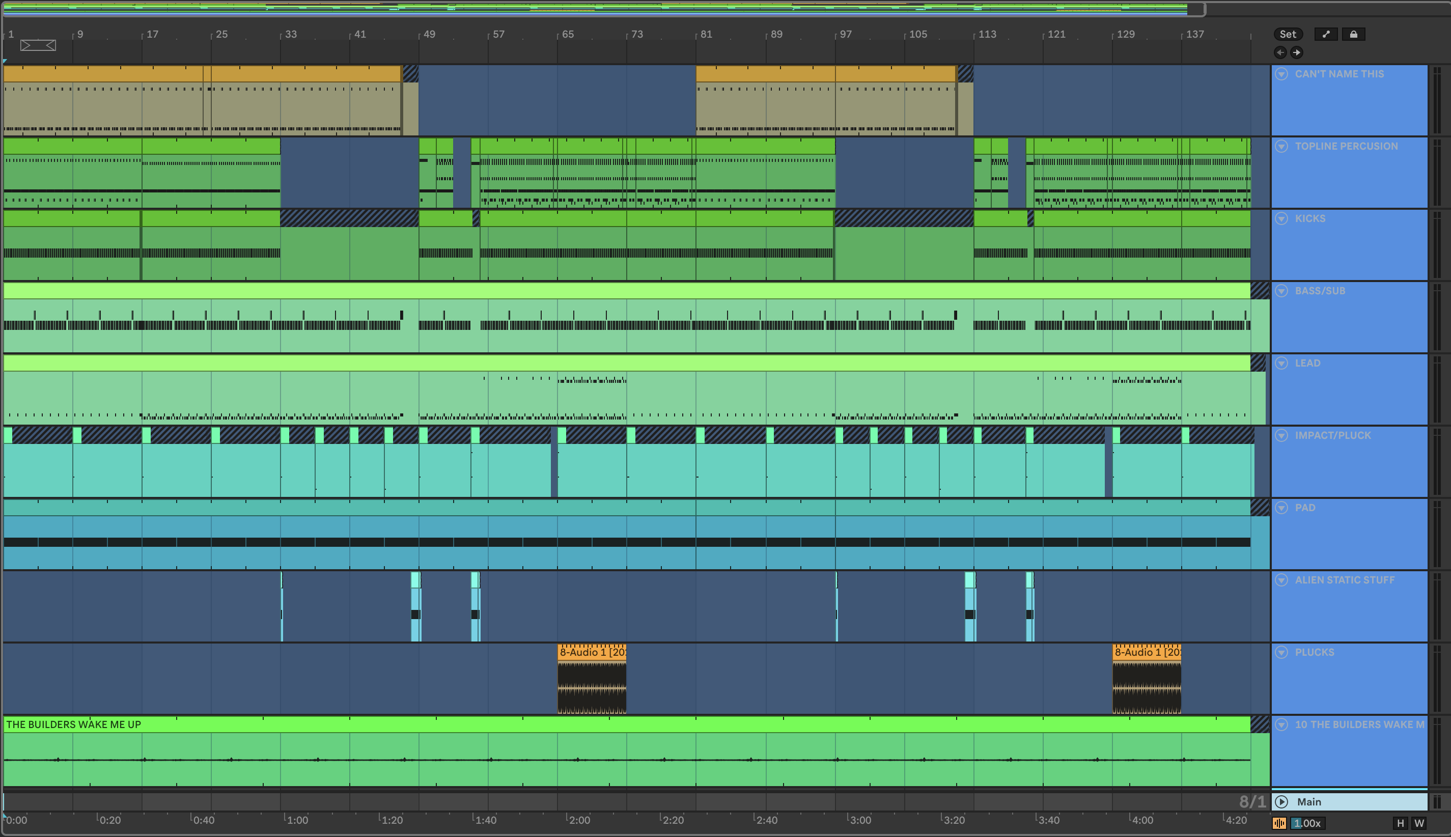Jump to next locator arrow
Viewport: 1451px width, 837px height.
coord(1296,52)
